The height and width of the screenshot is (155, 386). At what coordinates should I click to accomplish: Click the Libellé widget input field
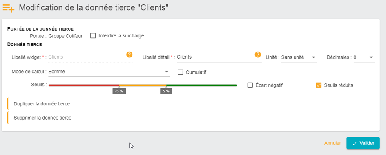pos(87,57)
